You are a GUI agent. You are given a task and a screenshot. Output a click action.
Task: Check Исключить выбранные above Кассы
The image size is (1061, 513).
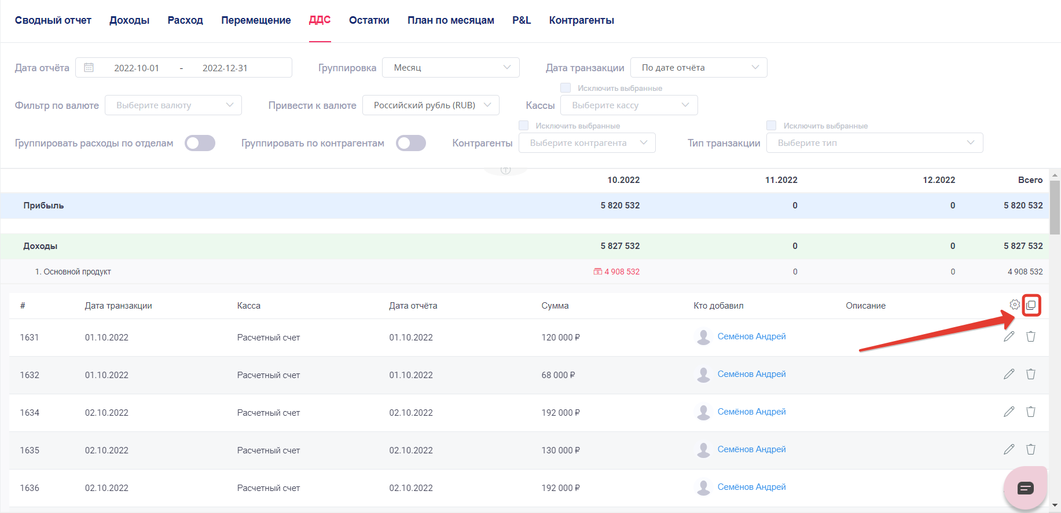coord(566,88)
